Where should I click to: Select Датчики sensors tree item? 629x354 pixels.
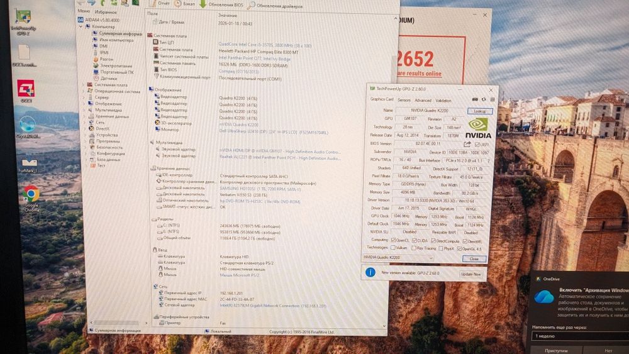[x=106, y=78]
